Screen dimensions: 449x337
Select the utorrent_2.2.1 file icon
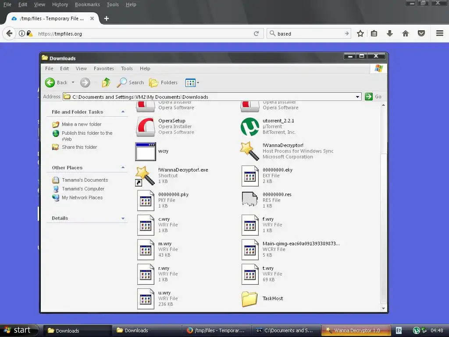250,127
